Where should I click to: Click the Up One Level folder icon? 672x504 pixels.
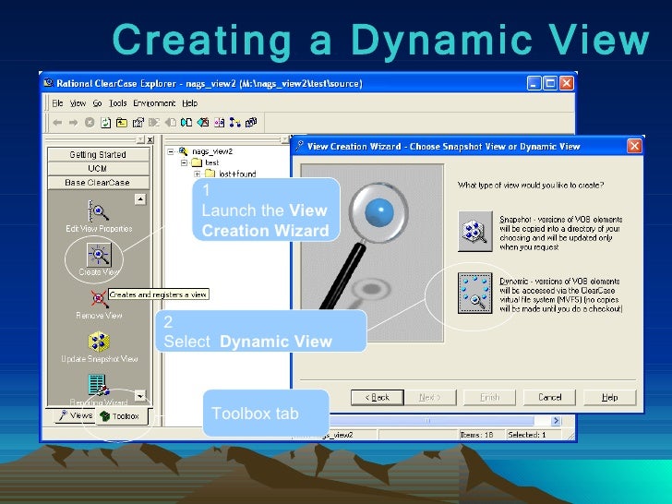[x=122, y=123]
